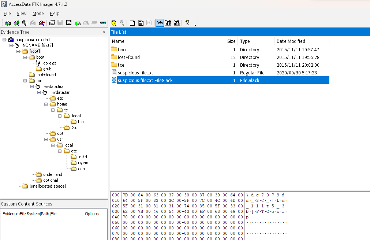Select the init.d folder in tree
This screenshot has width=370, height=240.
82,157
